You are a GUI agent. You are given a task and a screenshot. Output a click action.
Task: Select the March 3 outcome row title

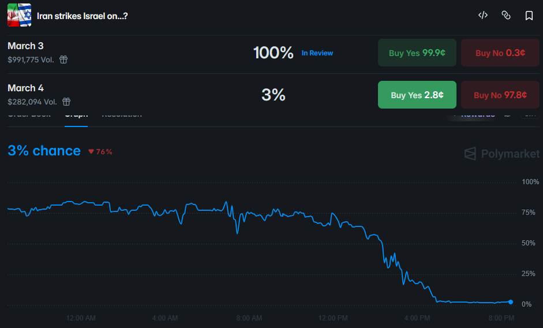[25, 46]
